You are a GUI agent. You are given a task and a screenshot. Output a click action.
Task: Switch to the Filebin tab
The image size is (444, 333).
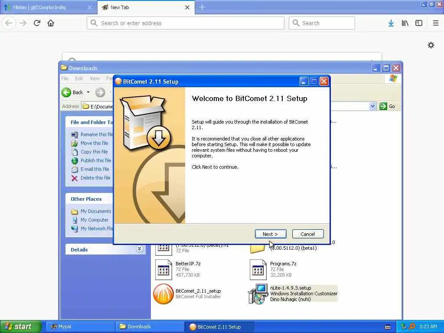click(48, 7)
